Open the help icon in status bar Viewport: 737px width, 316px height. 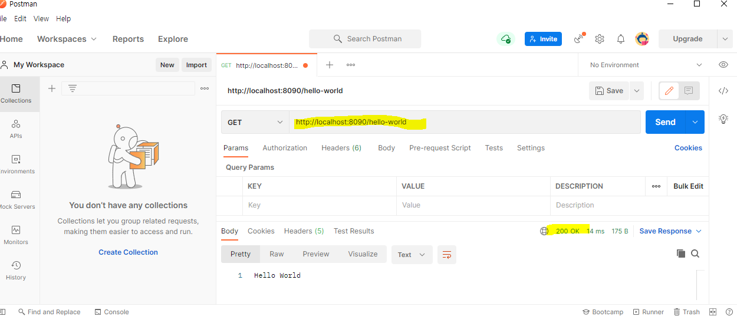[x=729, y=312]
